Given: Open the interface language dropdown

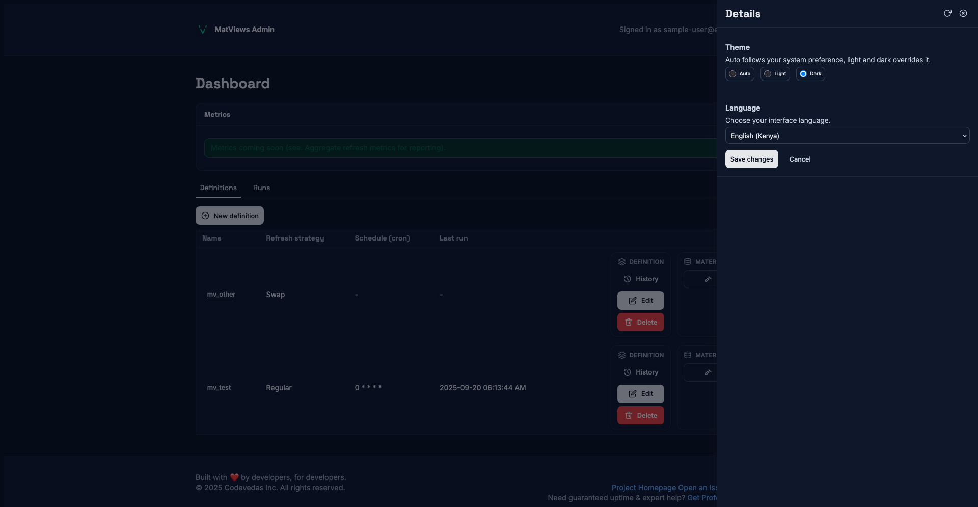Looking at the screenshot, I should pos(847,136).
